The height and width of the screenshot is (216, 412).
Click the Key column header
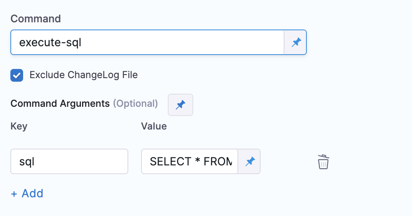(x=19, y=126)
